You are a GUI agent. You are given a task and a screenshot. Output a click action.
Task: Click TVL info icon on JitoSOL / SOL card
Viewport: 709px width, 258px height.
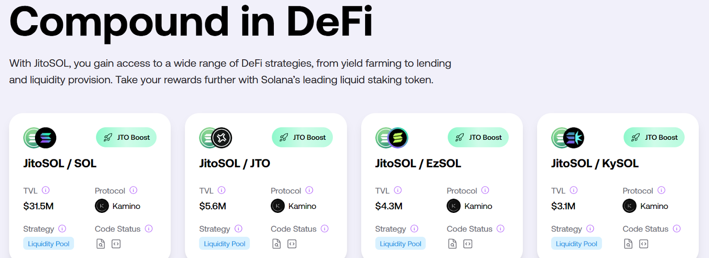tap(46, 190)
